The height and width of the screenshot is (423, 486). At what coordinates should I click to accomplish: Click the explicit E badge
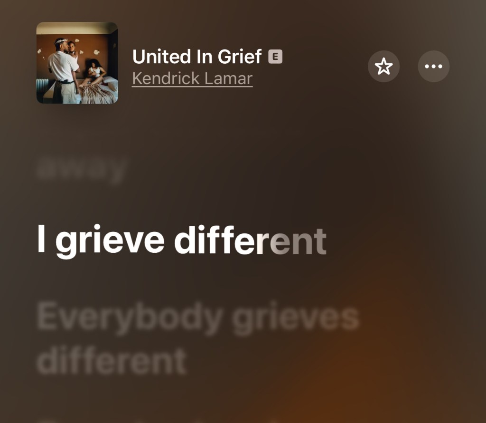click(275, 57)
